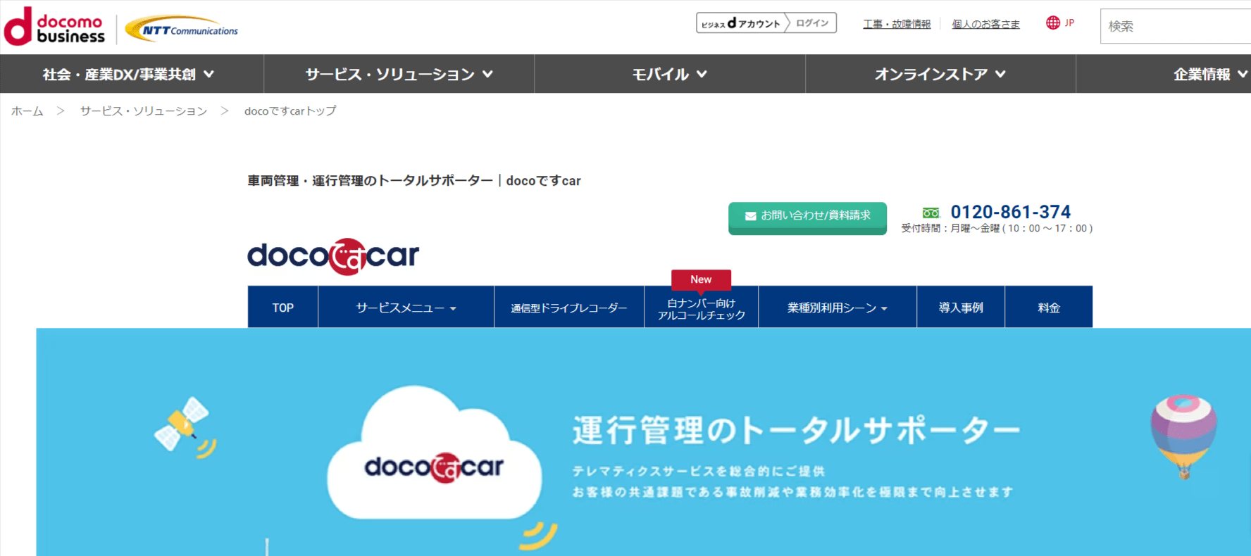Click the envelope icon on inquiry button
The image size is (1251, 556).
(x=751, y=216)
